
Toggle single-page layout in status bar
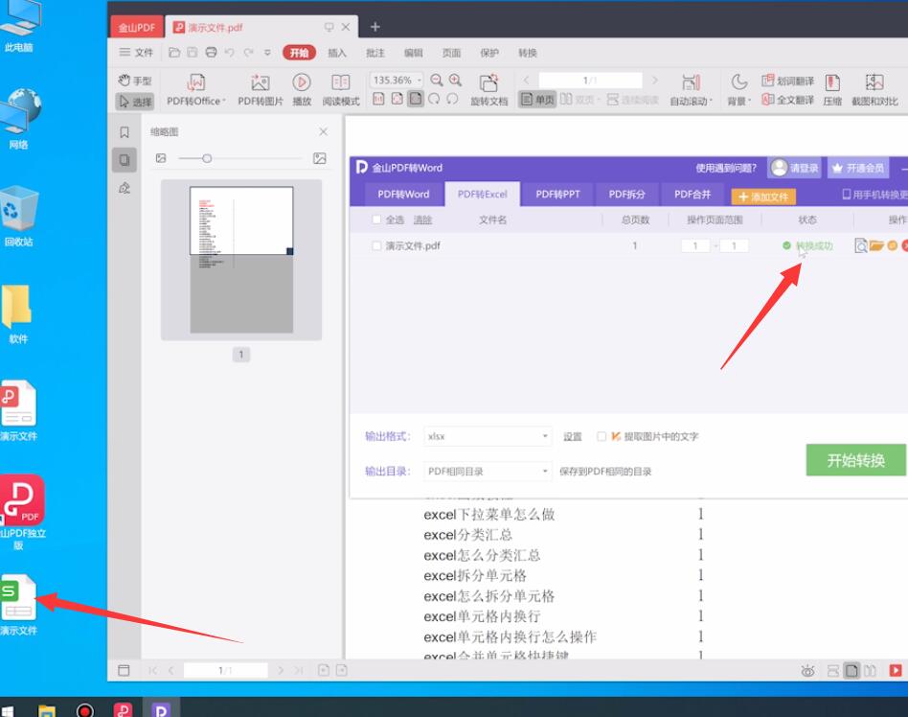[x=851, y=671]
